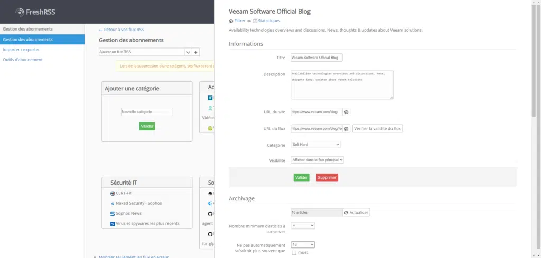The width and height of the screenshot is (541, 258).
Task: Click the CERT-FR feed favicon
Action: pyautogui.click(x=113, y=193)
